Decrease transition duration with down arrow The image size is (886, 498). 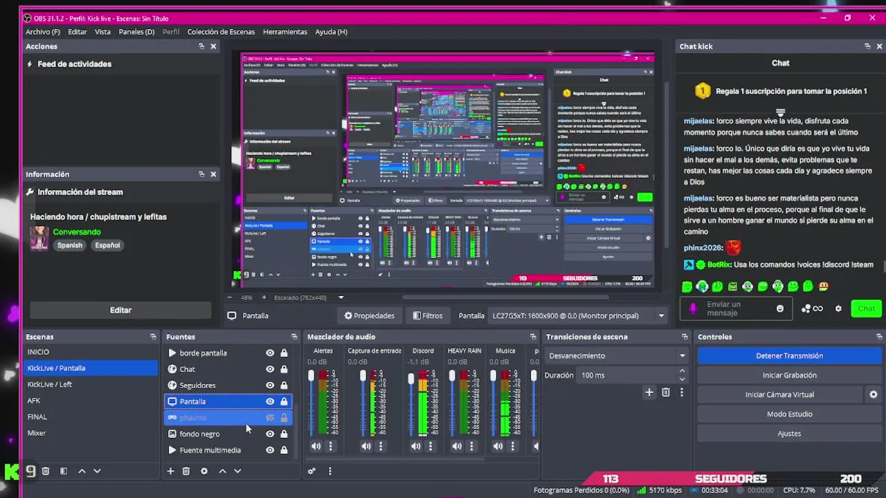click(x=682, y=379)
